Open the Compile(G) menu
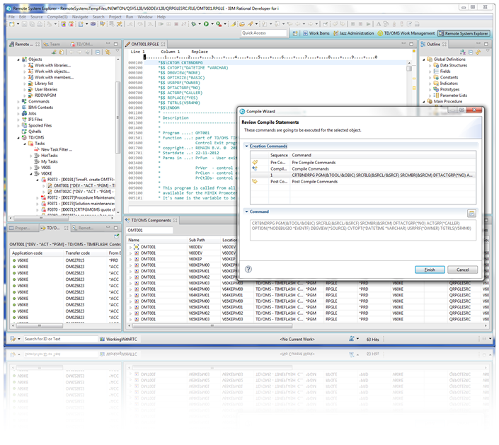 click(57, 17)
